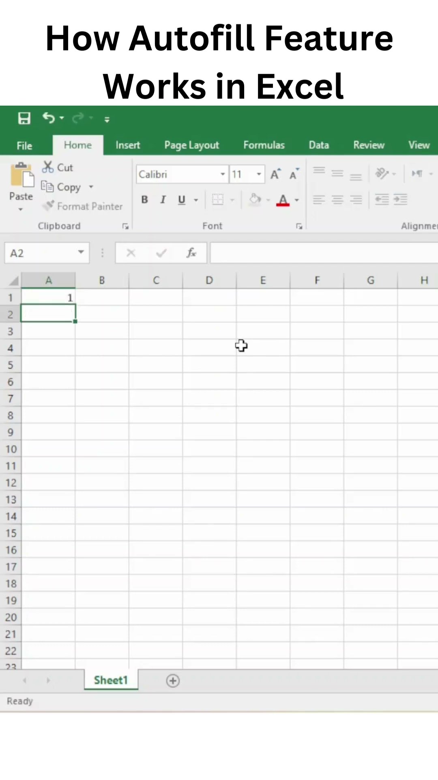Viewport: 438px width, 780px height.
Task: Select row 5 header
Action: pyautogui.click(x=11, y=365)
